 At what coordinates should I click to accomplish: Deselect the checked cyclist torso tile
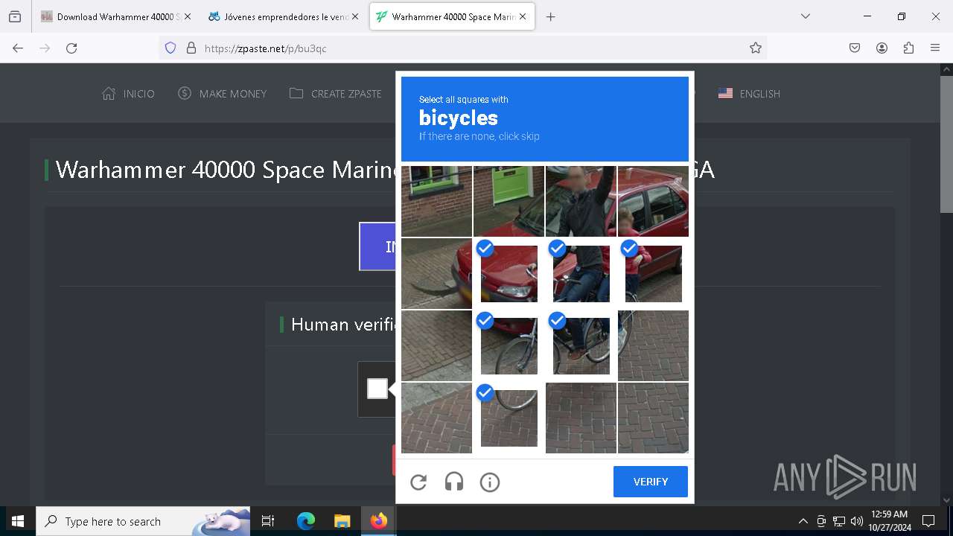coord(581,273)
